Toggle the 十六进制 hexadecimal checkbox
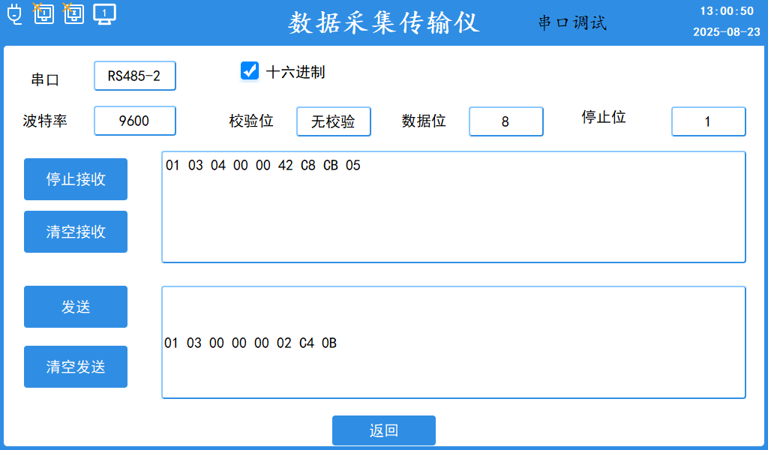This screenshot has height=450, width=768. click(250, 70)
